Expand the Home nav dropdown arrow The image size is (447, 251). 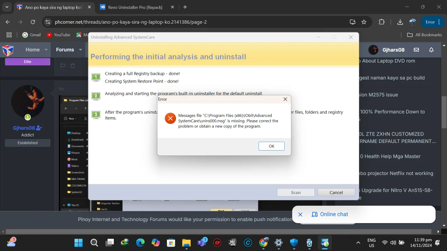(x=46, y=50)
